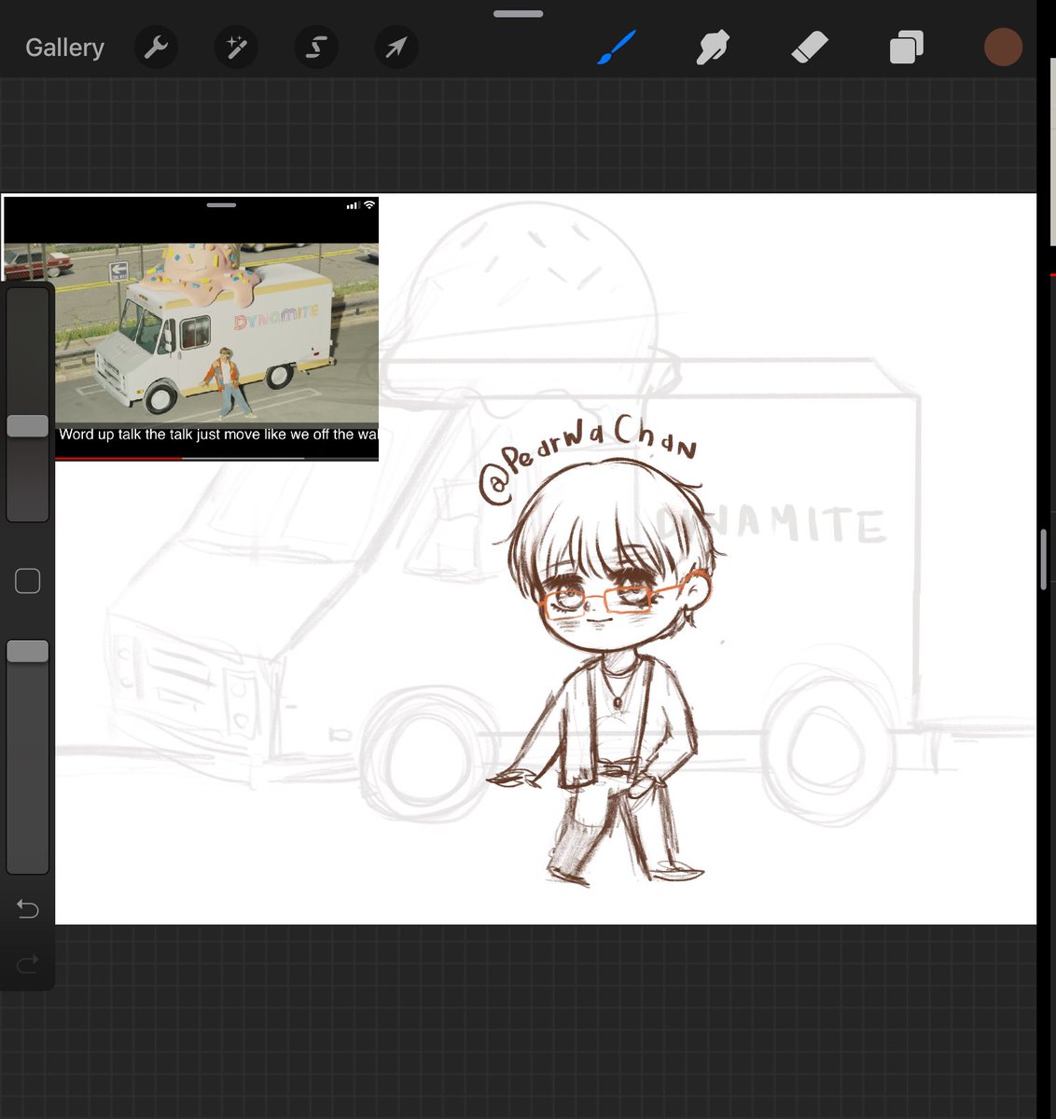Tap the reference video's top grabber handle

pos(221,204)
